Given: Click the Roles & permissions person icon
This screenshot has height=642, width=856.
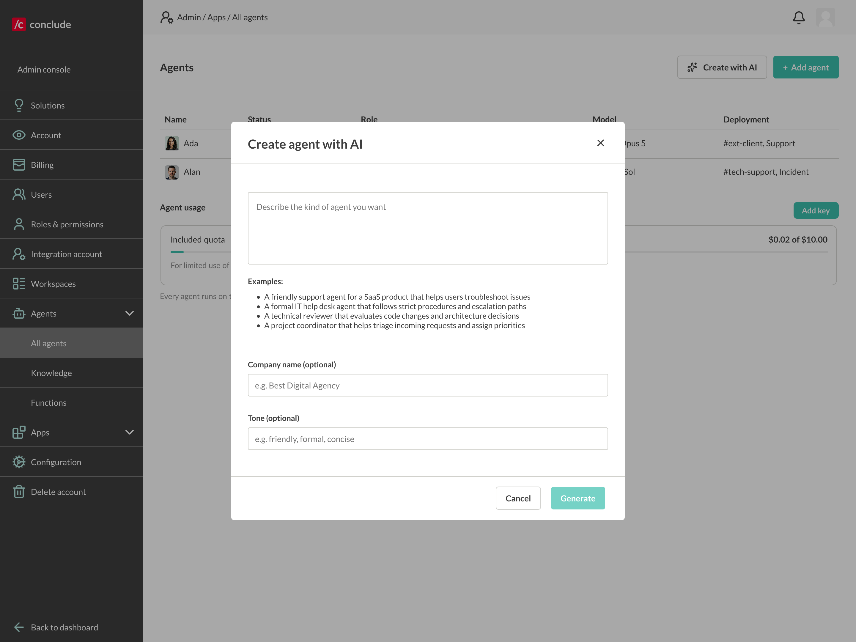Looking at the screenshot, I should tap(18, 224).
